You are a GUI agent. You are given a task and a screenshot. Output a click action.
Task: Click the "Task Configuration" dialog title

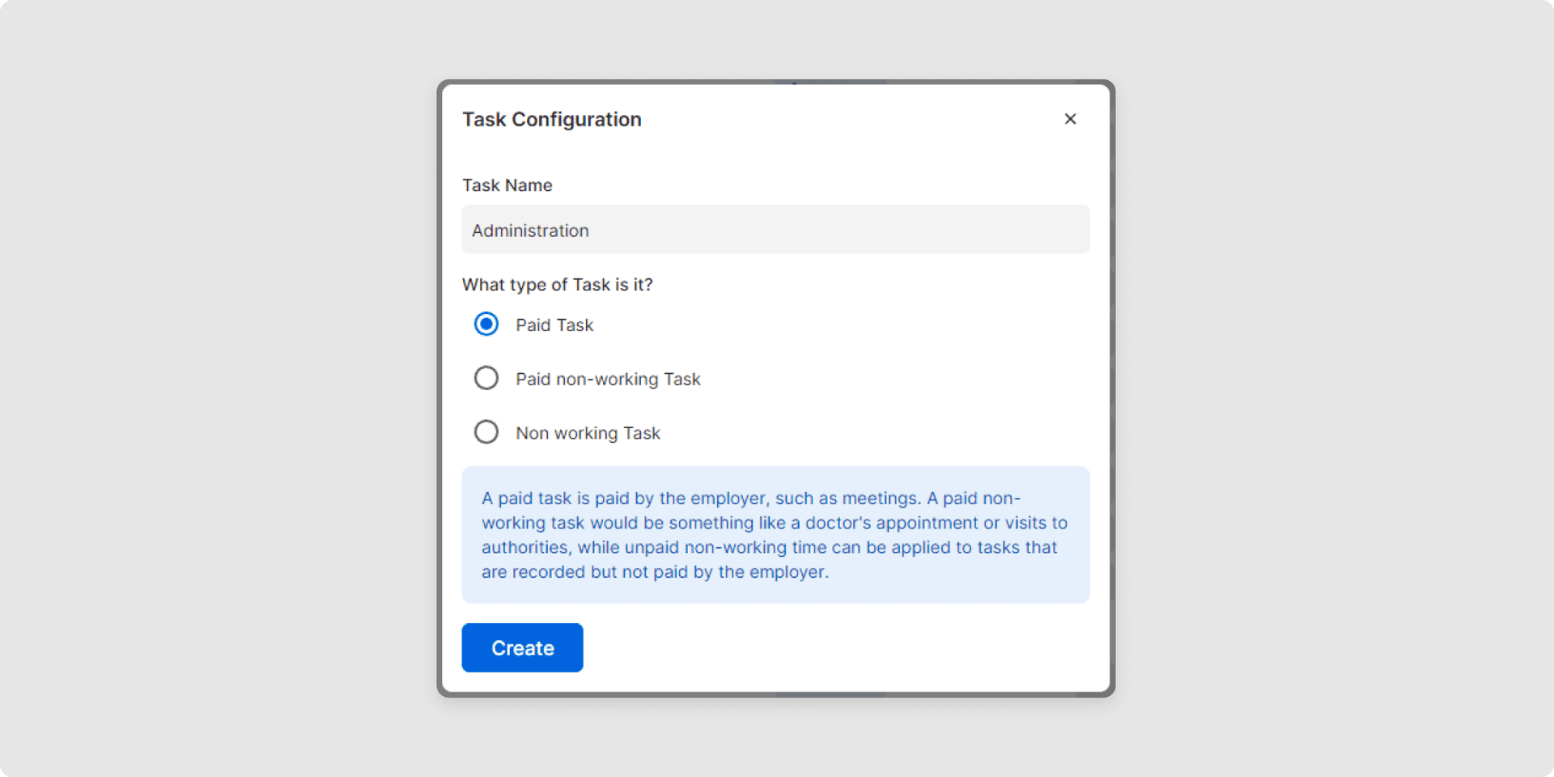point(551,120)
